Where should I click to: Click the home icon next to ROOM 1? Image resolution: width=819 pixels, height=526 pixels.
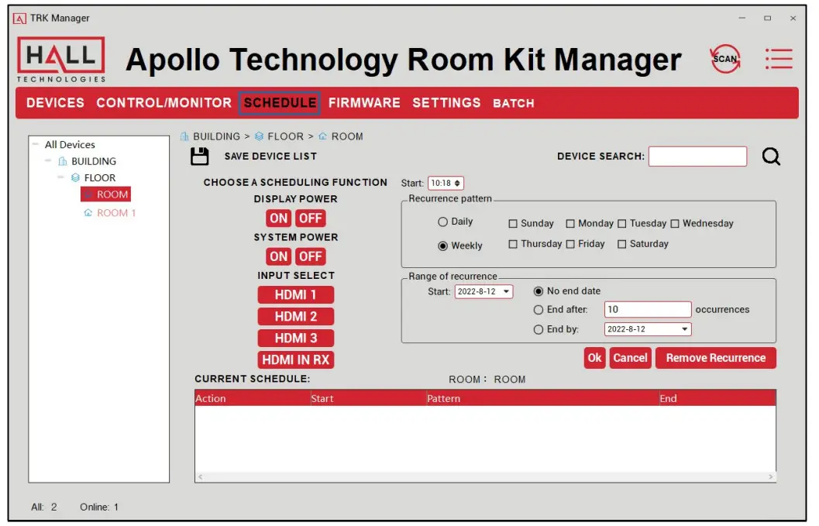click(86, 212)
